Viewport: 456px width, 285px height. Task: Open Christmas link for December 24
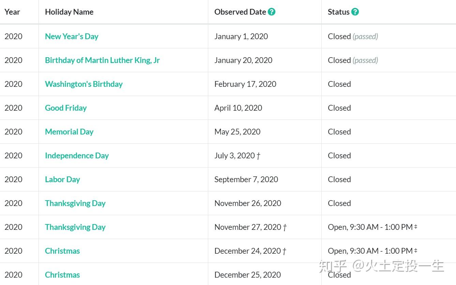(x=62, y=251)
